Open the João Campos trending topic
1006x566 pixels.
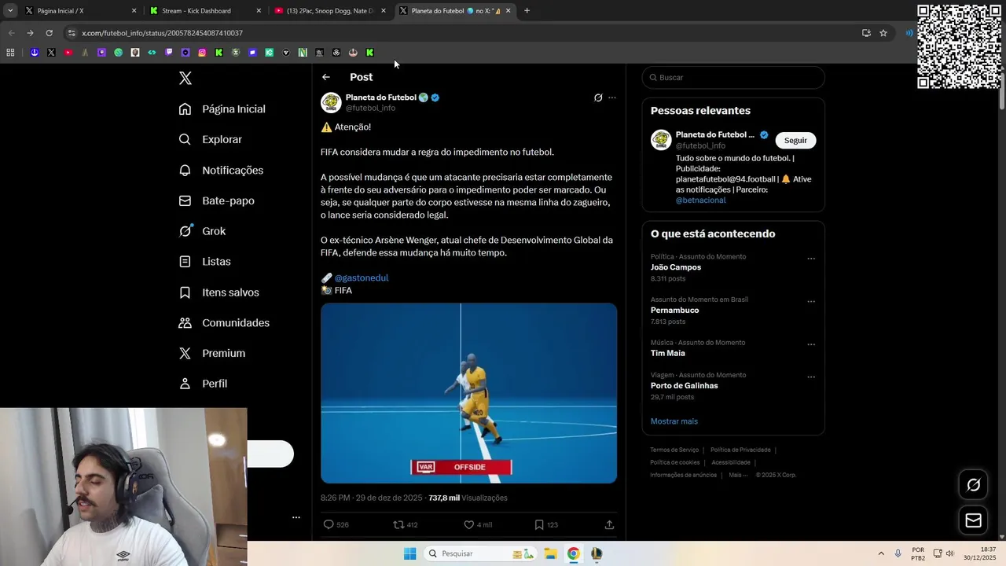click(676, 267)
